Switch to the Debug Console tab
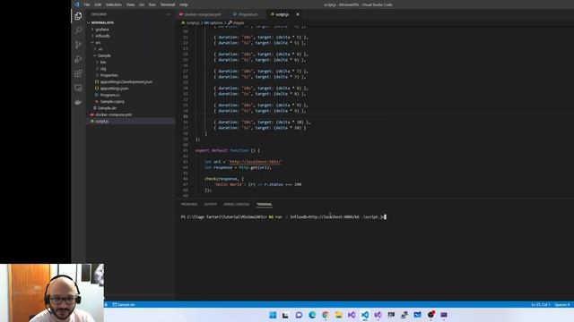Screen dimensions: 574x322 [x=237, y=205]
